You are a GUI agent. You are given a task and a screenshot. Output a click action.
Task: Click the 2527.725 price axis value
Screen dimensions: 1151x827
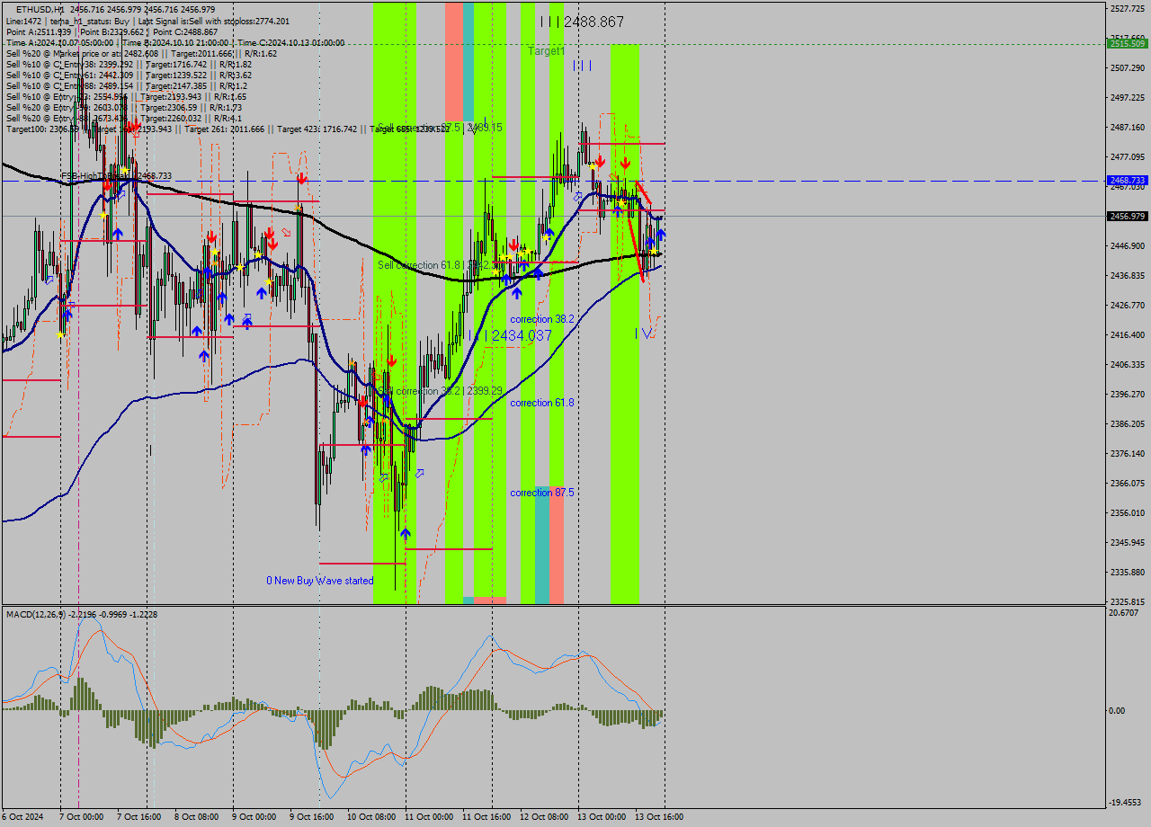1127,8
